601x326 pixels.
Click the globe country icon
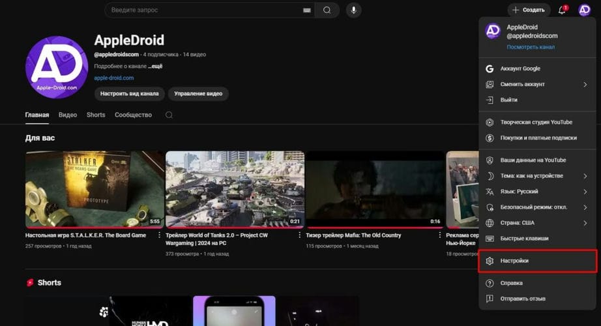[x=490, y=223]
